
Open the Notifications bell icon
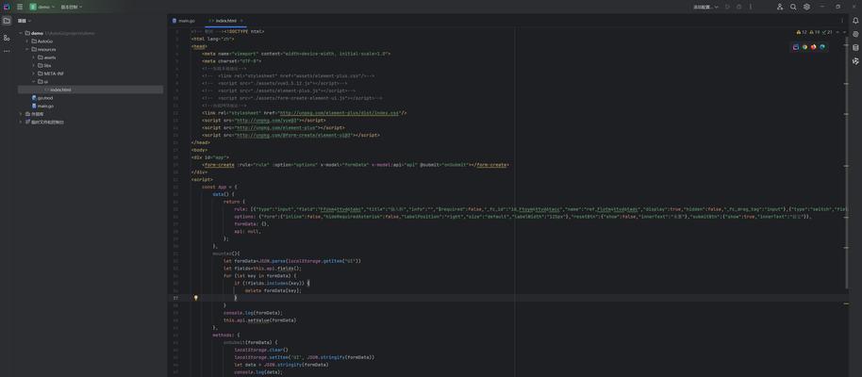click(x=856, y=21)
